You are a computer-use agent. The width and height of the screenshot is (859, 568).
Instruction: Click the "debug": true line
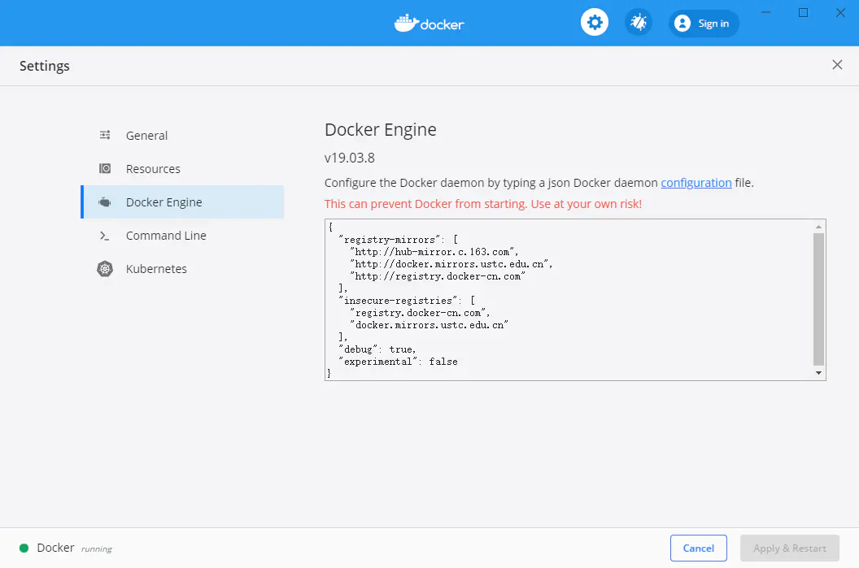[377, 349]
